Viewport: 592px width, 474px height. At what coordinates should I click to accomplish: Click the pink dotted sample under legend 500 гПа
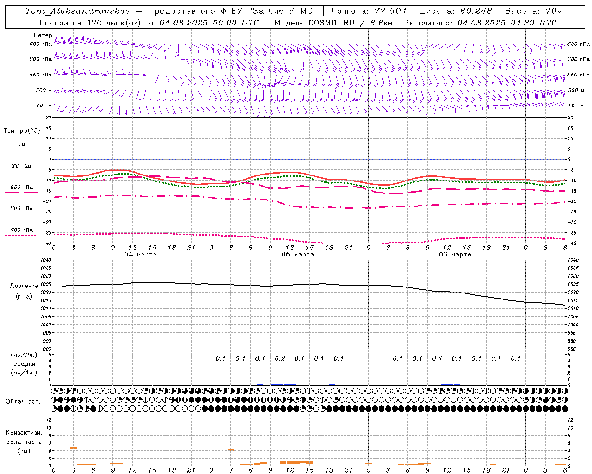click(x=20, y=235)
